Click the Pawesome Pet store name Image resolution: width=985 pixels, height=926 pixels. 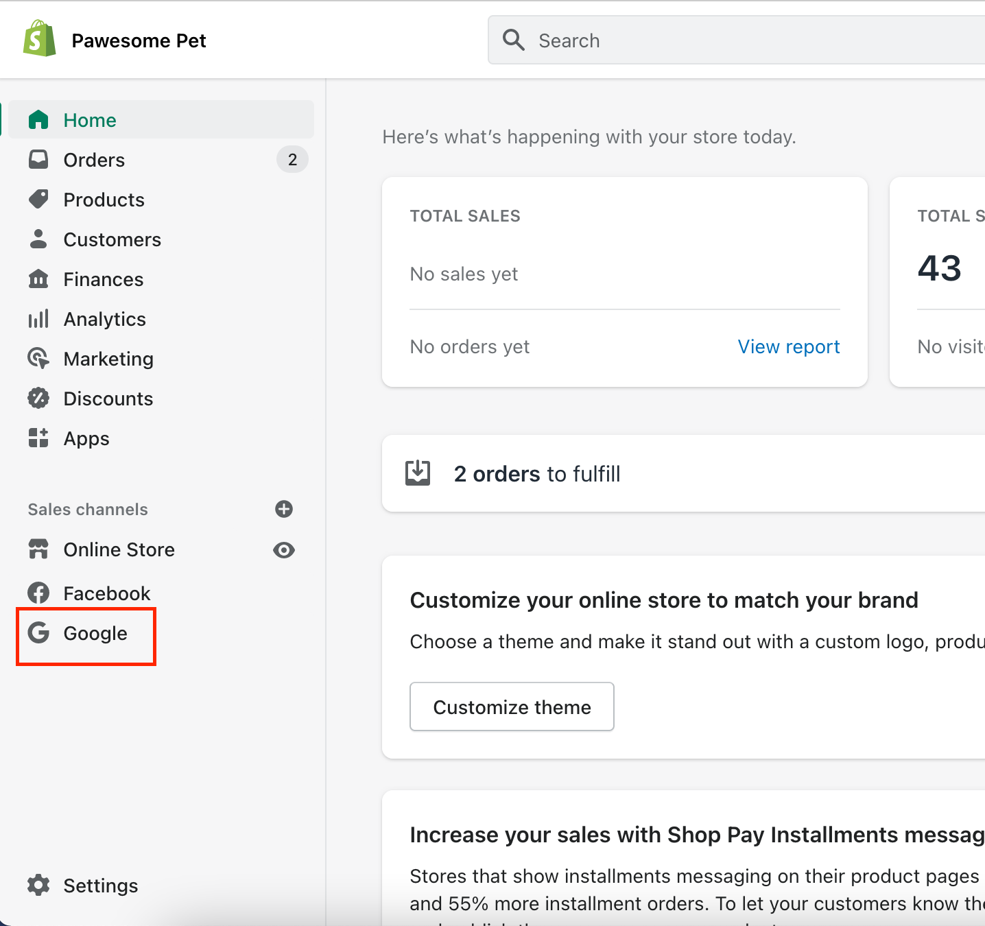coord(139,40)
